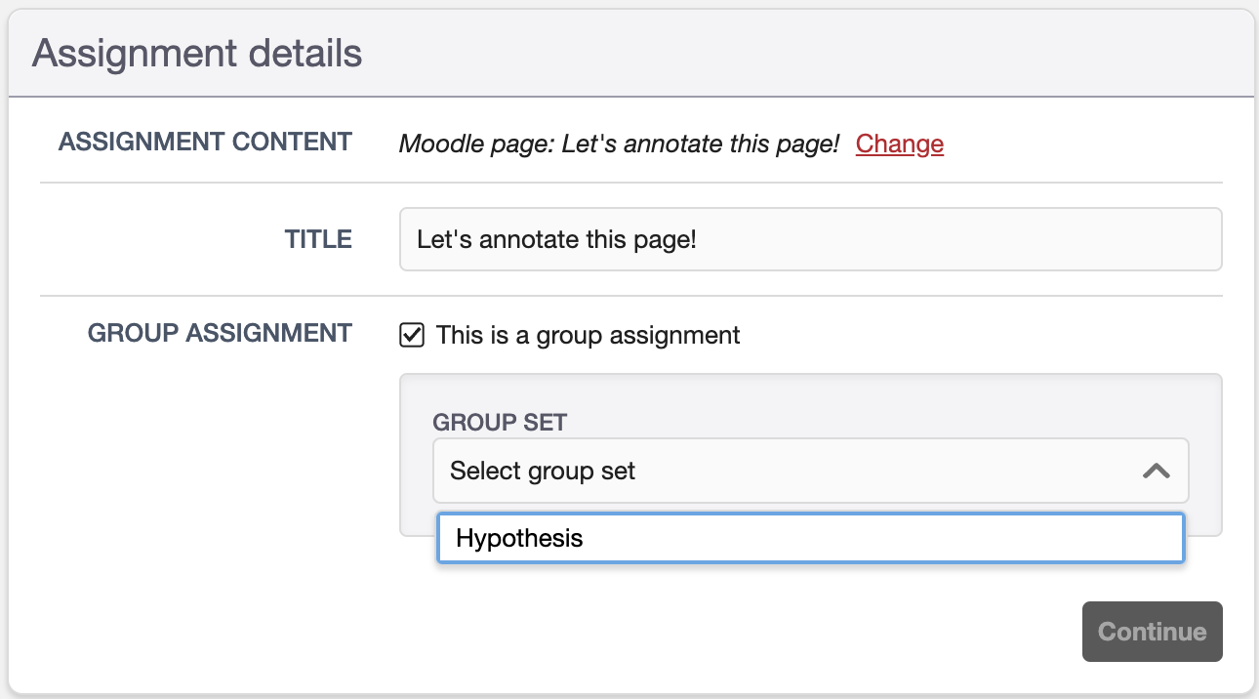Click the empty right end of the Title field
1259x699 pixels.
[x=1074, y=239]
